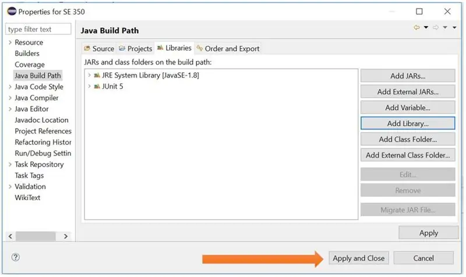Click the back navigation arrow icon
Image resolution: width=466 pixels, height=277 pixels.
(416, 27)
